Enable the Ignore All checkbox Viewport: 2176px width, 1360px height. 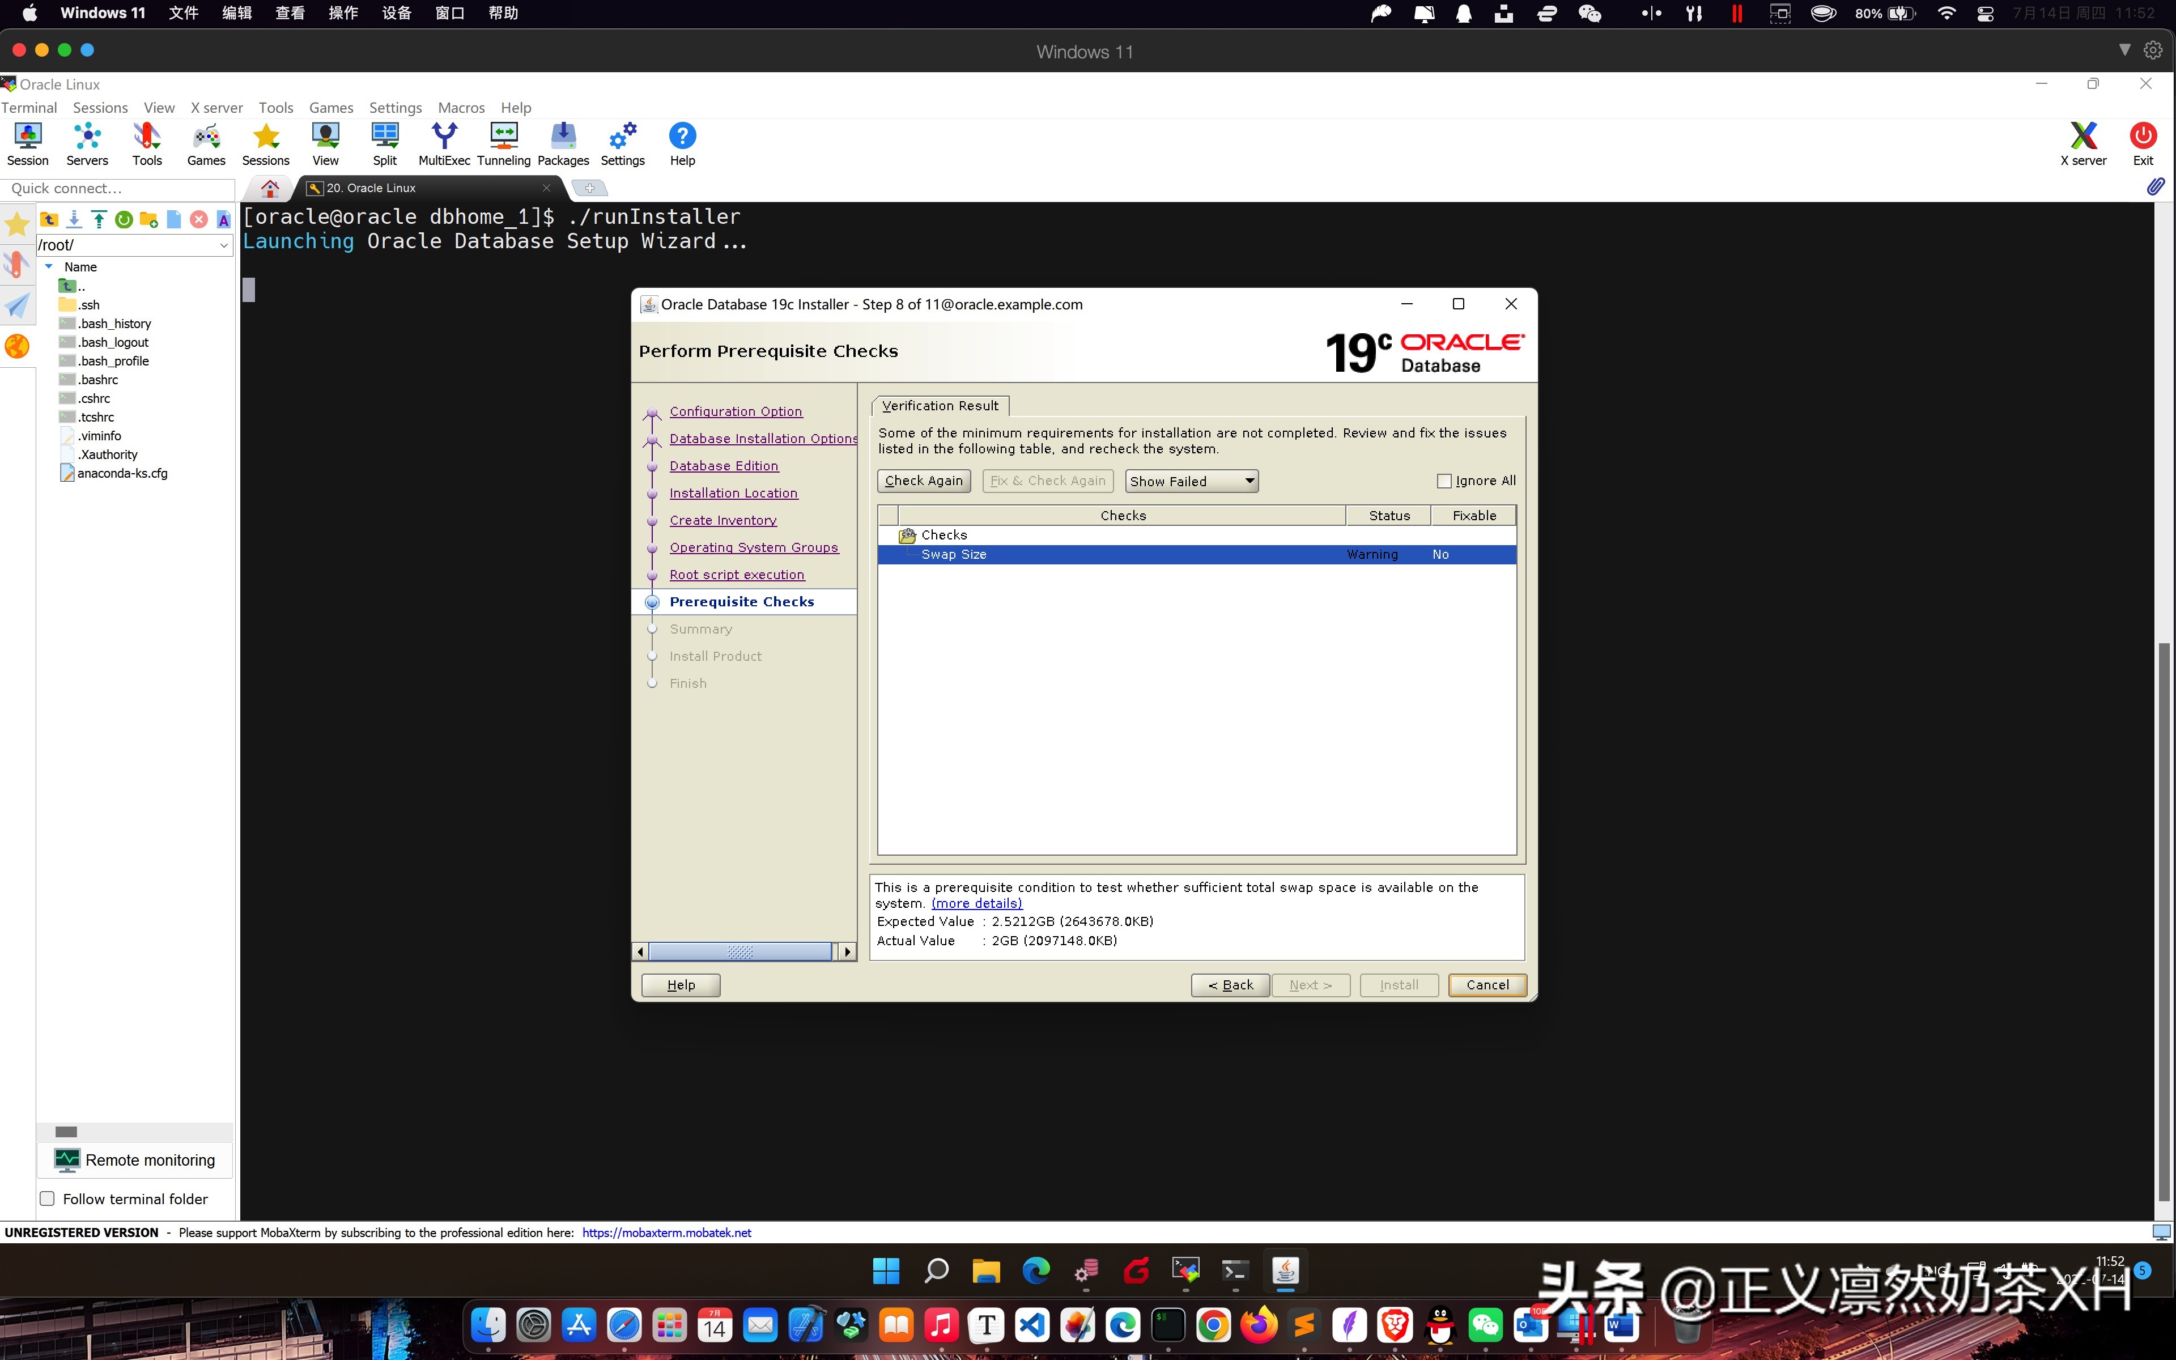(x=1445, y=481)
